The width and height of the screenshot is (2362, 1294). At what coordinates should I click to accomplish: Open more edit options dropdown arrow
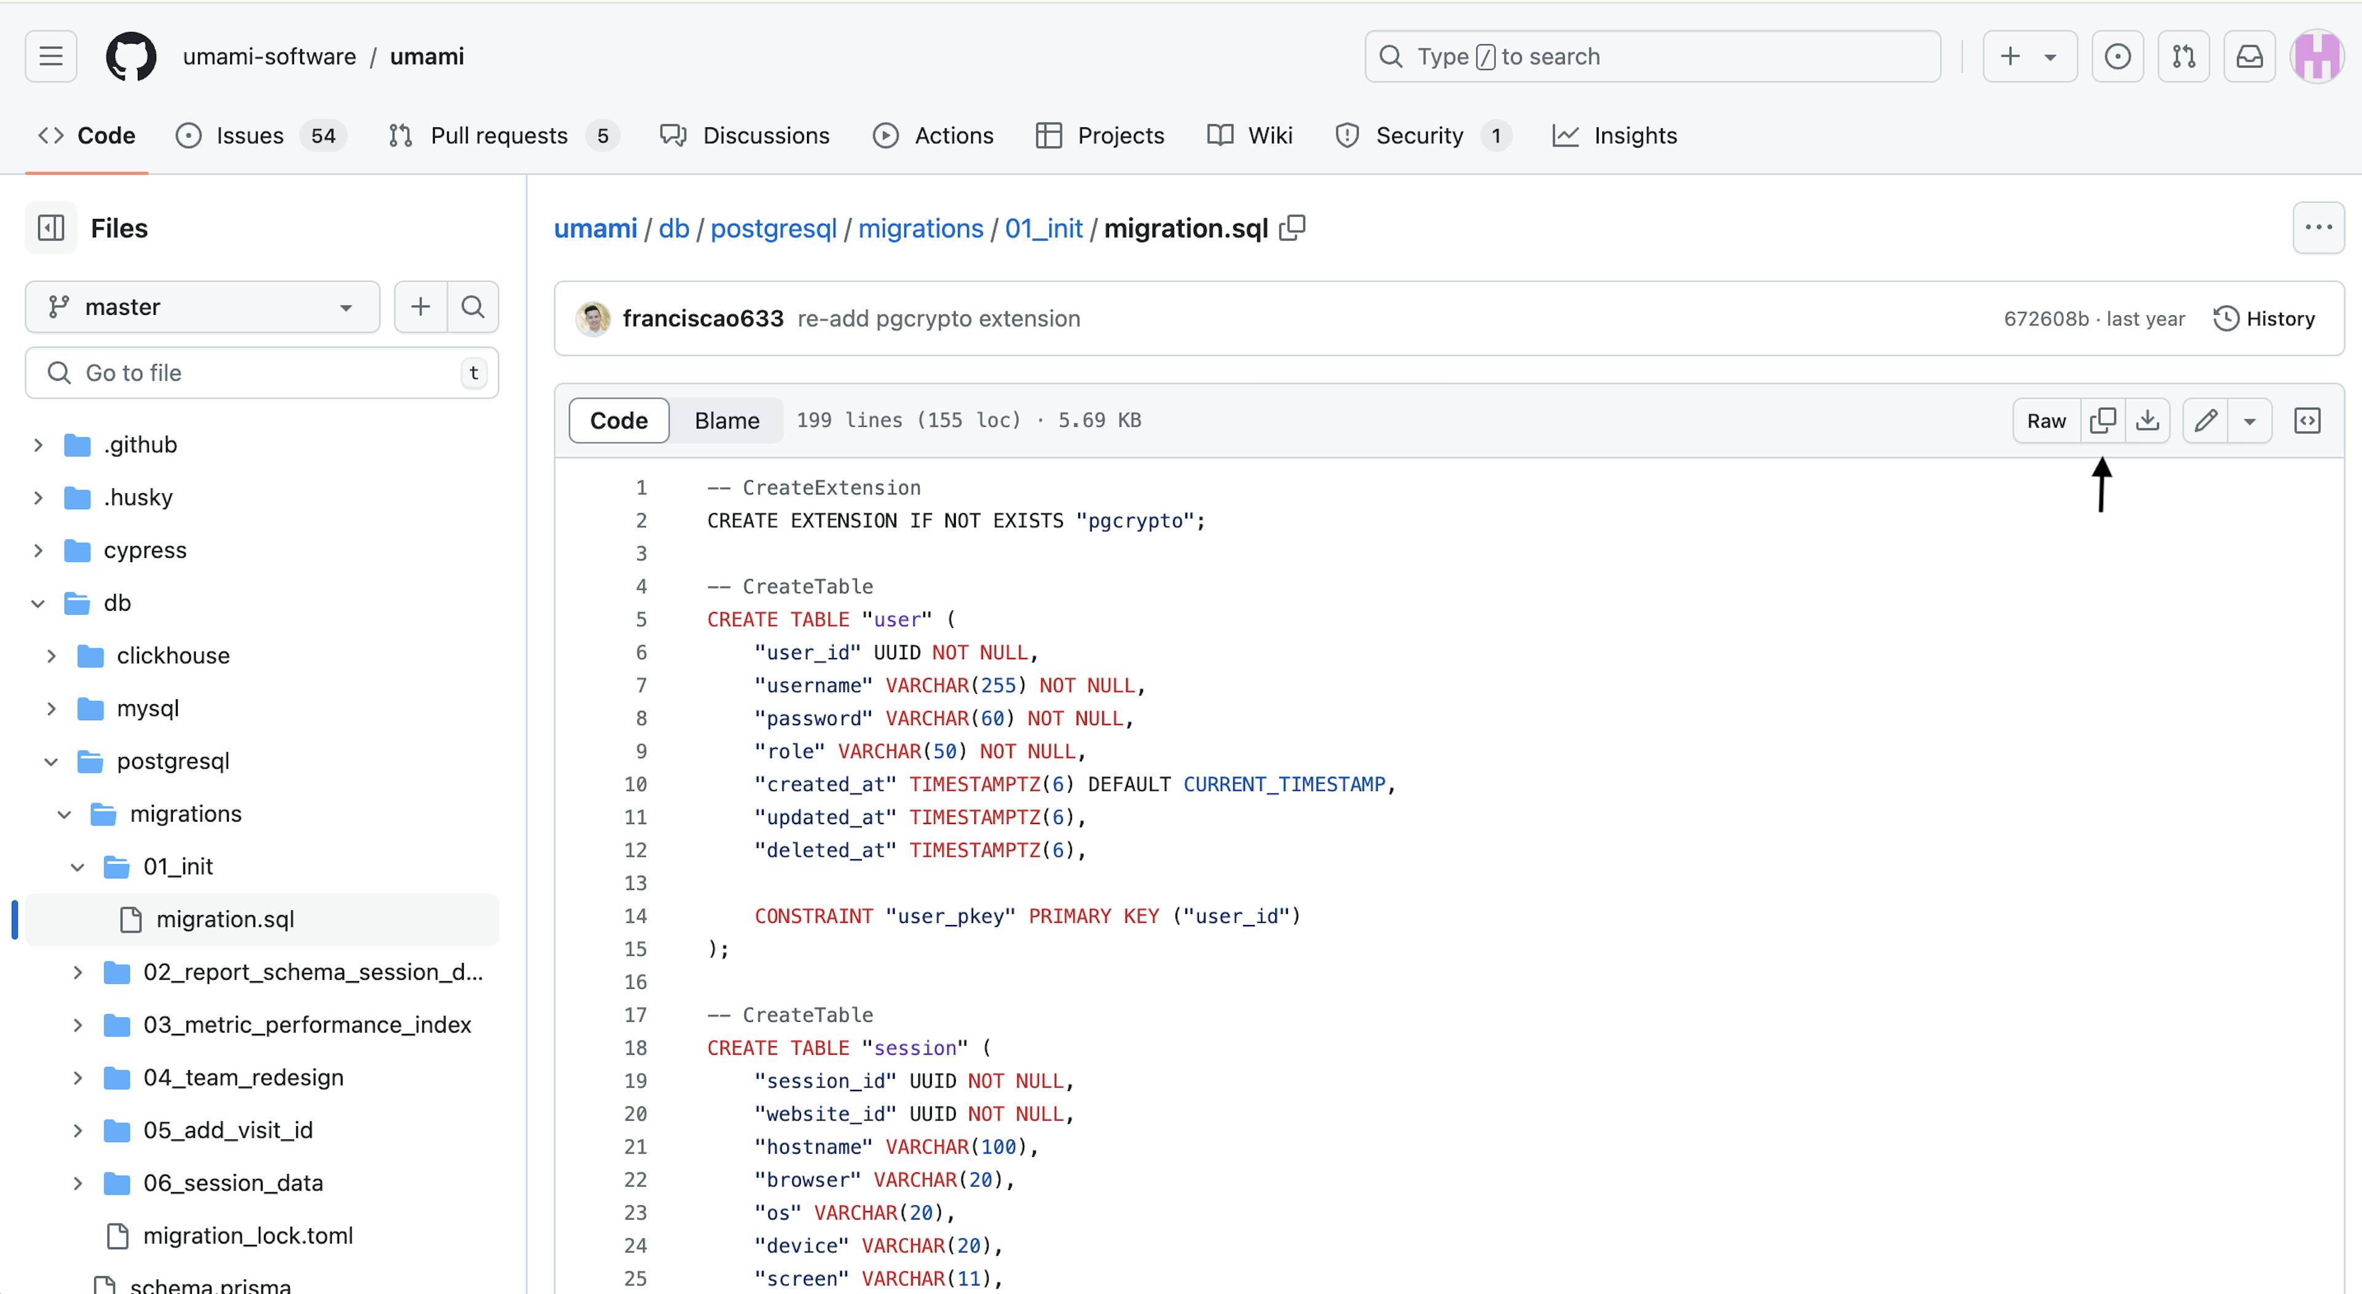pos(2249,420)
